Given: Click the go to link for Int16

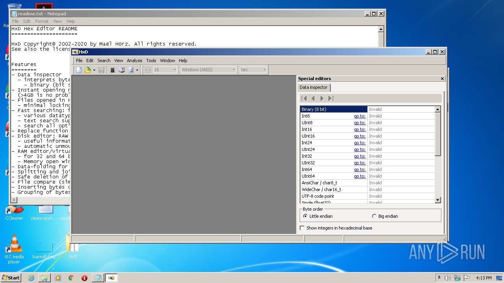Looking at the screenshot, I should click(x=359, y=129).
